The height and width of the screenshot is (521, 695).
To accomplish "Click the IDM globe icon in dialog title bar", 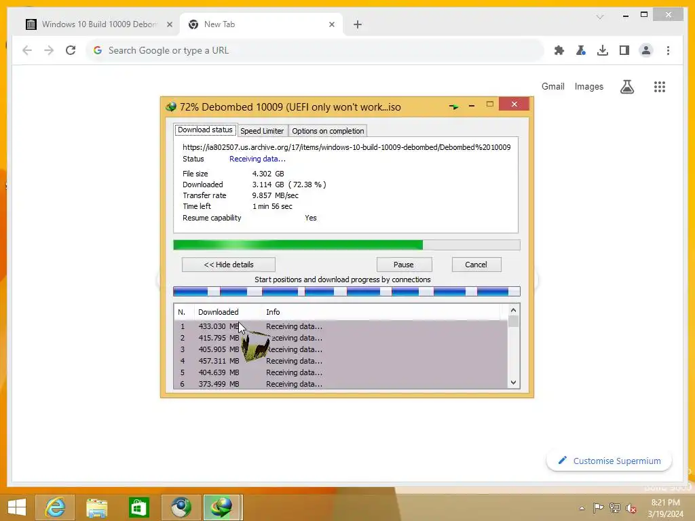I will coord(170,107).
